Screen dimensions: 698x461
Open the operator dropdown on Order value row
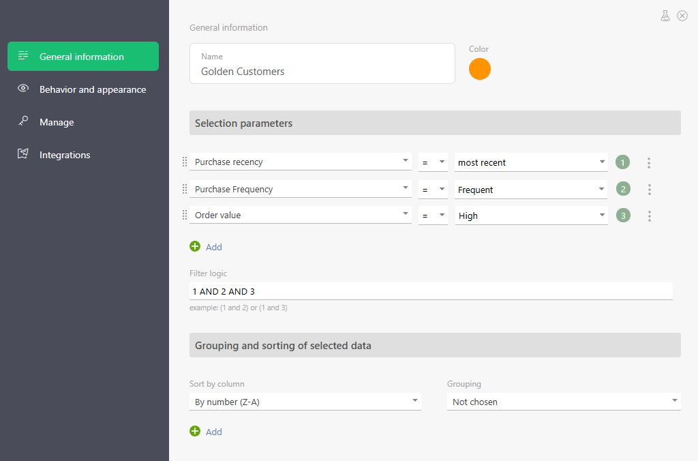(433, 215)
